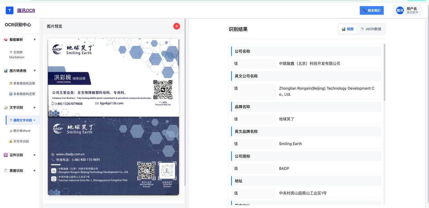The width and height of the screenshot is (429, 208).
Task: Click the WeChat Official Account QR code
Action: click(x=146, y=171)
